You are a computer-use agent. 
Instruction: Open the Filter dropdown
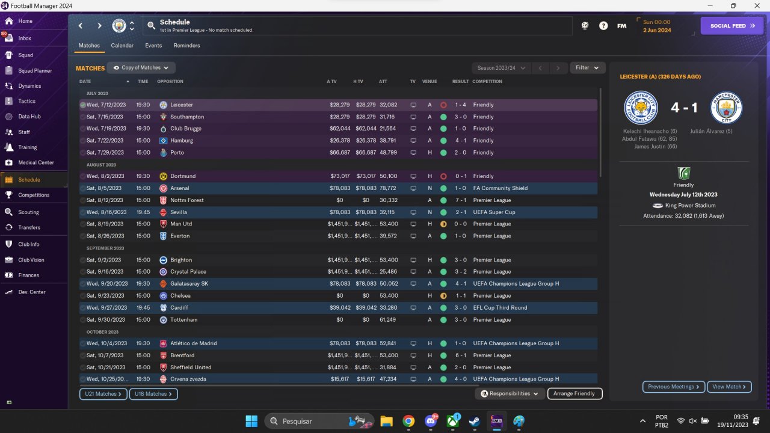coord(587,68)
